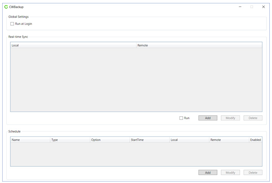Close the CWBackup window
Image resolution: width=272 pixels, height=183 pixels.
point(263,7)
